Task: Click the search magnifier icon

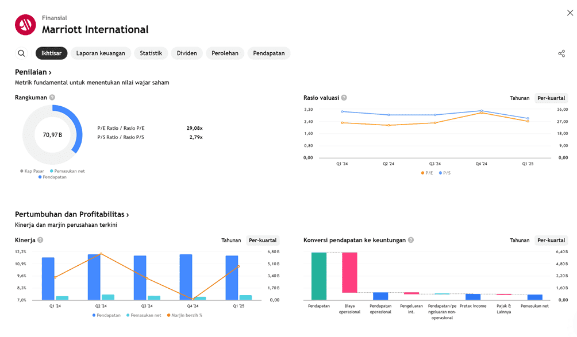Action: tap(21, 53)
